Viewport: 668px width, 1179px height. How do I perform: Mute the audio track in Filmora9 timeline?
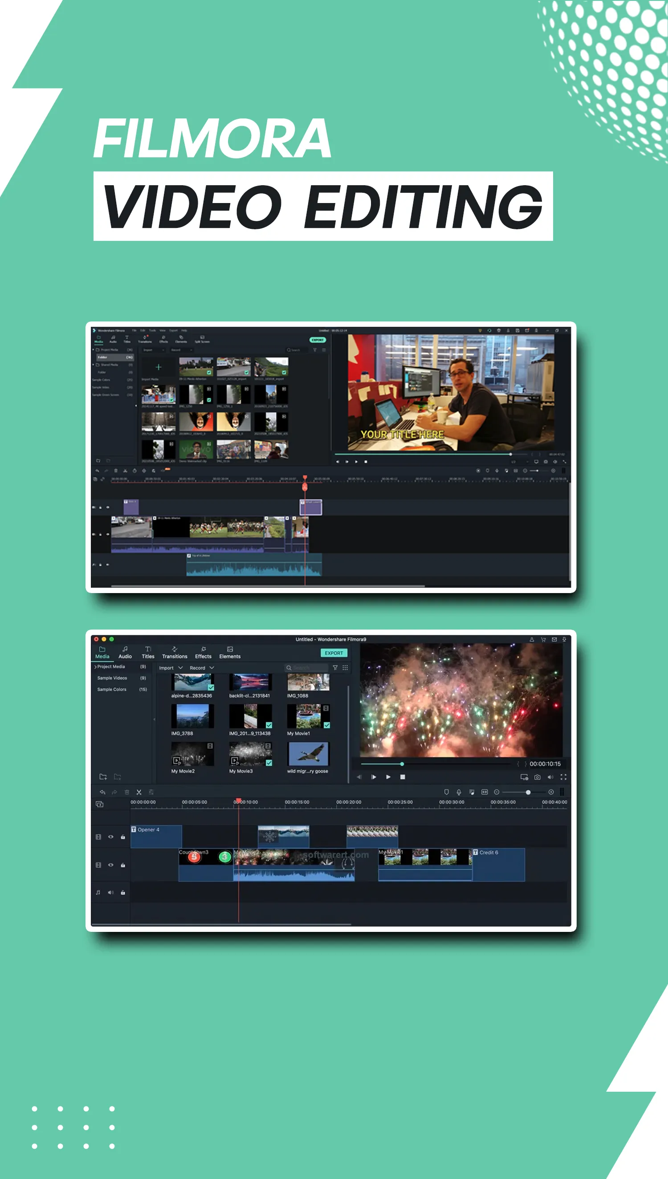[110, 892]
